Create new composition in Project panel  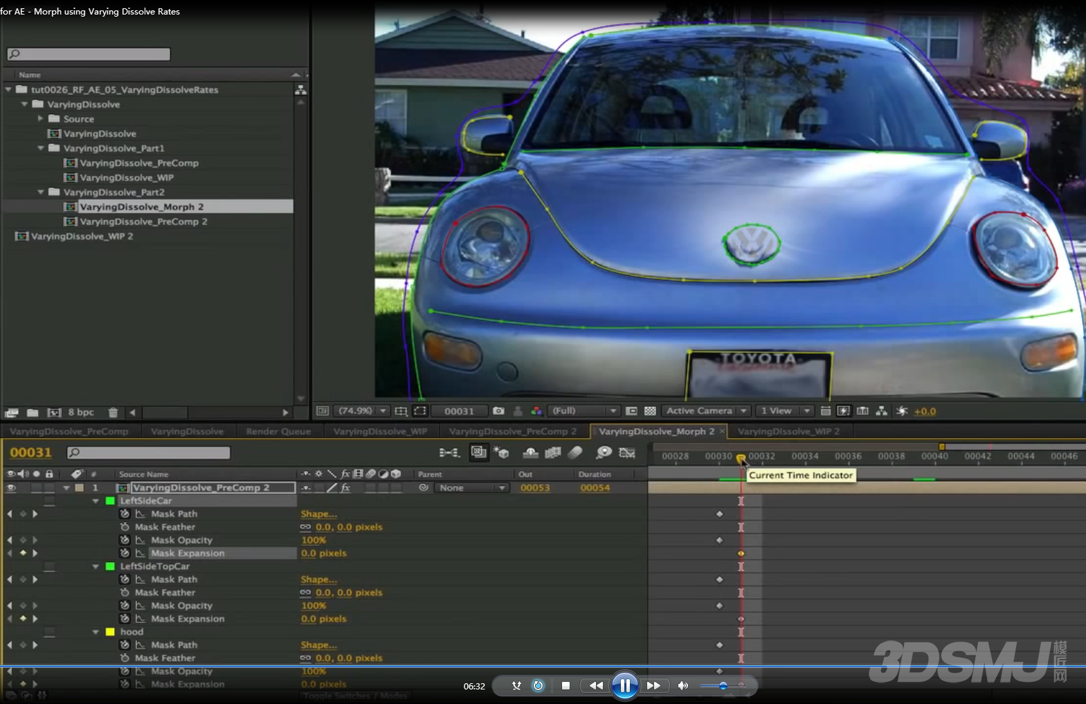[54, 413]
